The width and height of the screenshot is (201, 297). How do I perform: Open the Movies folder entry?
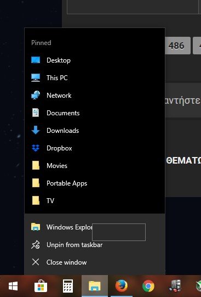point(95,166)
